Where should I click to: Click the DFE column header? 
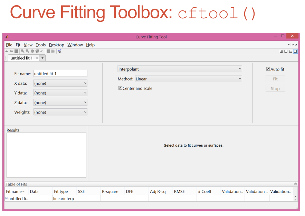[137, 191]
